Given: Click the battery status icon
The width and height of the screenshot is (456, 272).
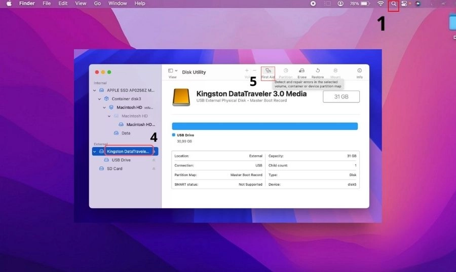Looking at the screenshot, I should click(x=365, y=4).
